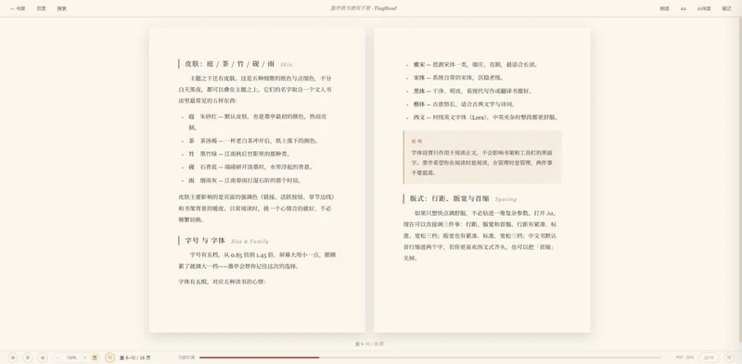Click the Aa link in the Spacing paragraph
Screen dimensions: 742x364
pyautogui.click(x=550, y=213)
